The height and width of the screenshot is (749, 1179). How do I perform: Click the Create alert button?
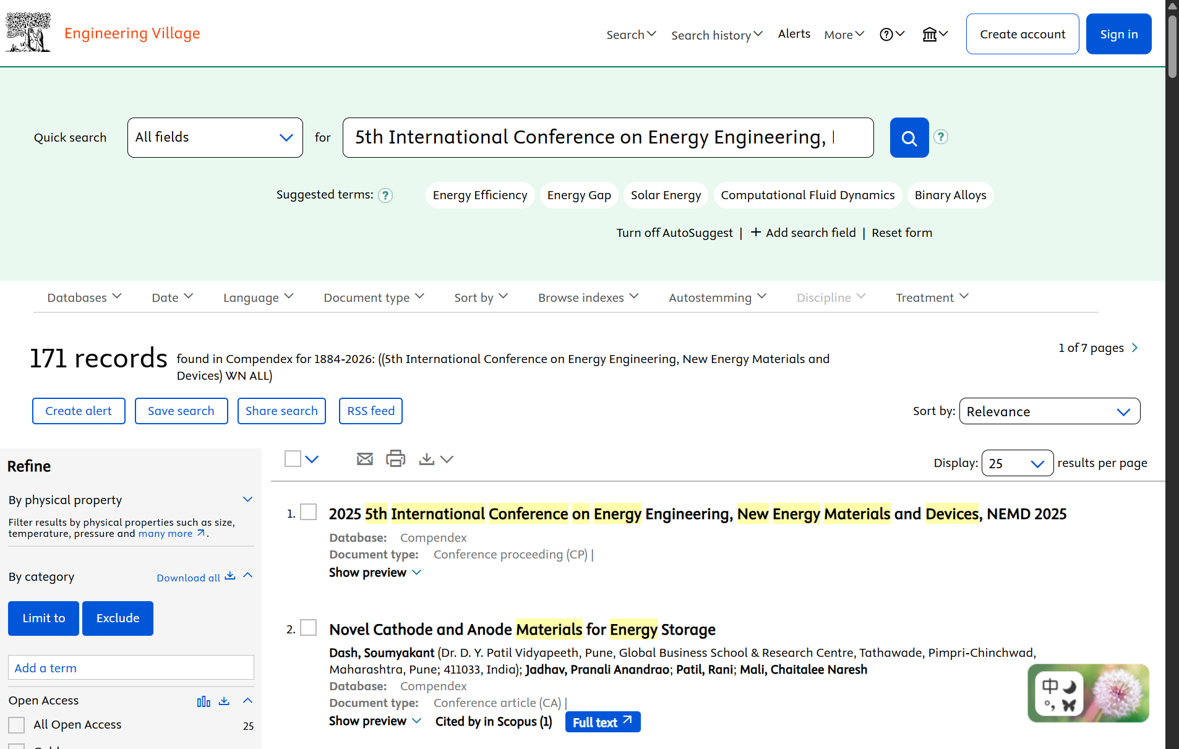(79, 411)
